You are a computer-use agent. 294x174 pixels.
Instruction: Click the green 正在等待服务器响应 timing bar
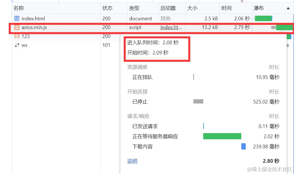coord(222,136)
